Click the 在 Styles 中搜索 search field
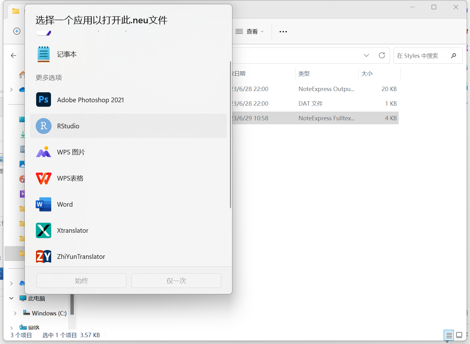 [x=428, y=56]
